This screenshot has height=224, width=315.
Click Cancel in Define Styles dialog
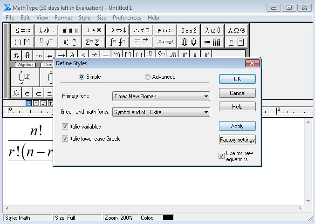pyautogui.click(x=237, y=93)
